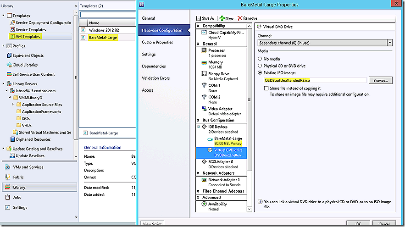This screenshot has width=405, height=227.
Task: Click the ISO image path field
Action: pos(315,80)
